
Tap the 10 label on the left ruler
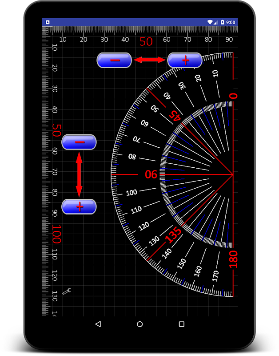pyautogui.click(x=55, y=48)
